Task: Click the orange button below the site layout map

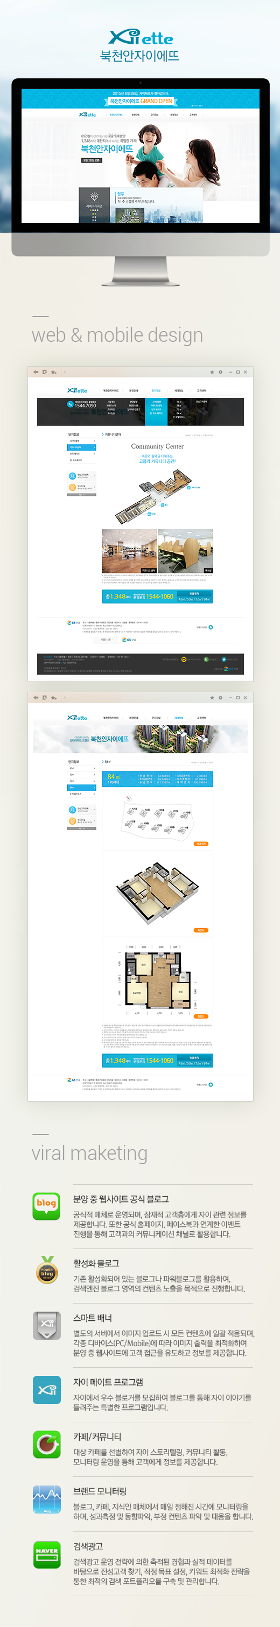Action: (201, 844)
